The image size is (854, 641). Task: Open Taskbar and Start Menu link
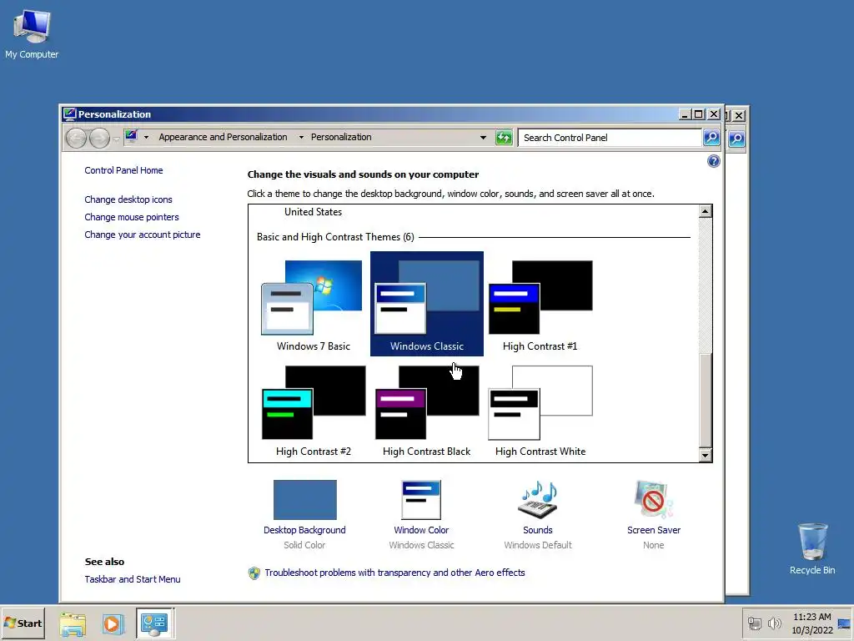(133, 579)
